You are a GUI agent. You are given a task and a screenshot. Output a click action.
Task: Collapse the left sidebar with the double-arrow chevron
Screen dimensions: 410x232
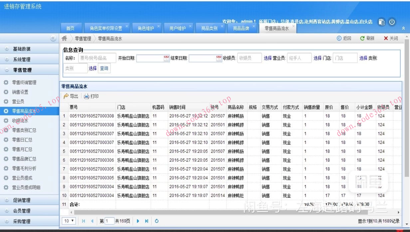pos(54,38)
